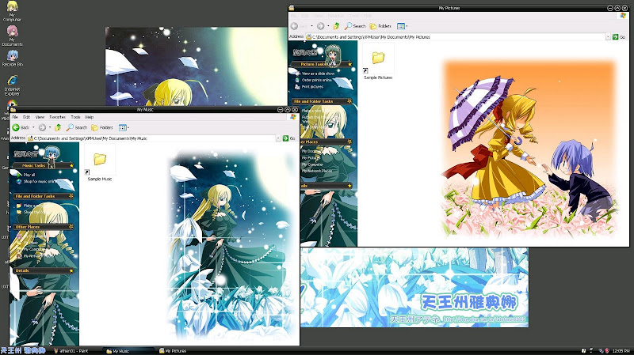The width and height of the screenshot is (634, 355).
Task: Click the Start button on taskbar
Action: 23,350
